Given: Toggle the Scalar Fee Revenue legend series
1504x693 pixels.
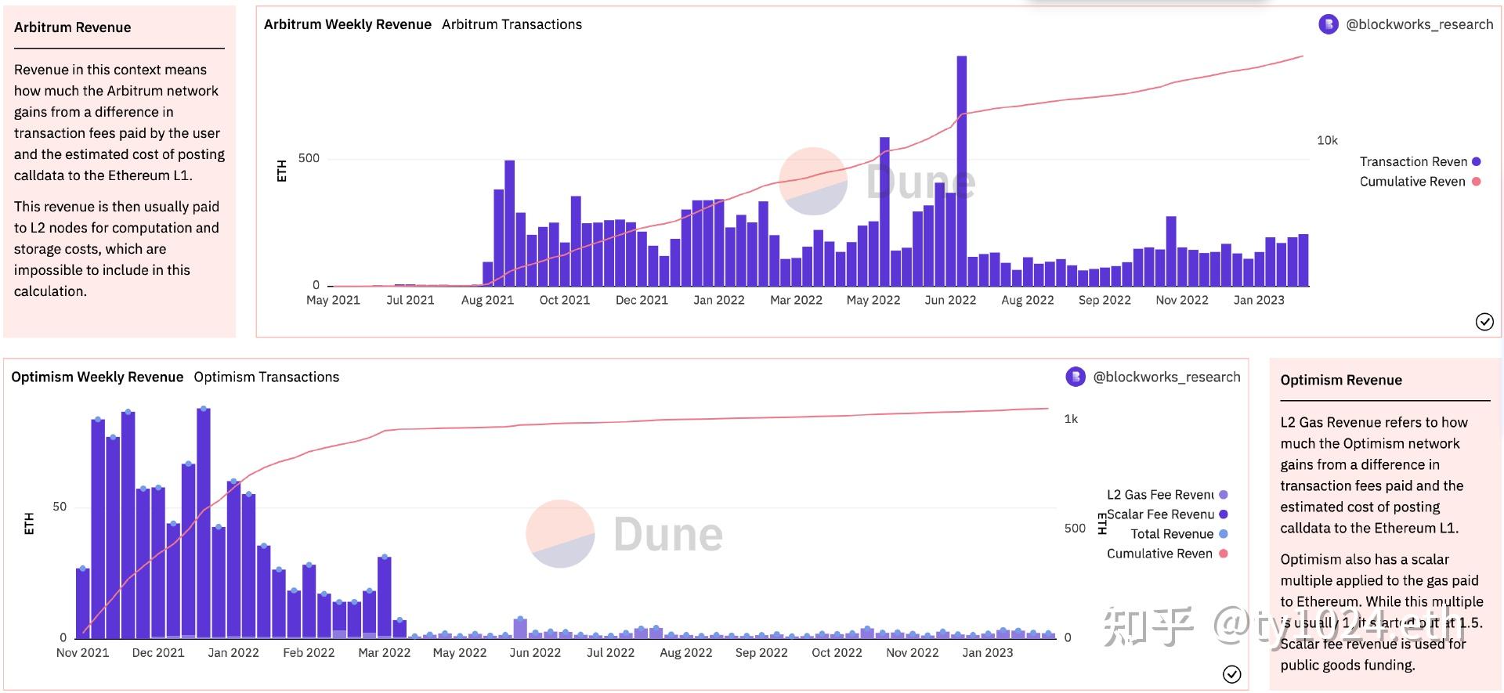Looking at the screenshot, I should tap(1167, 514).
